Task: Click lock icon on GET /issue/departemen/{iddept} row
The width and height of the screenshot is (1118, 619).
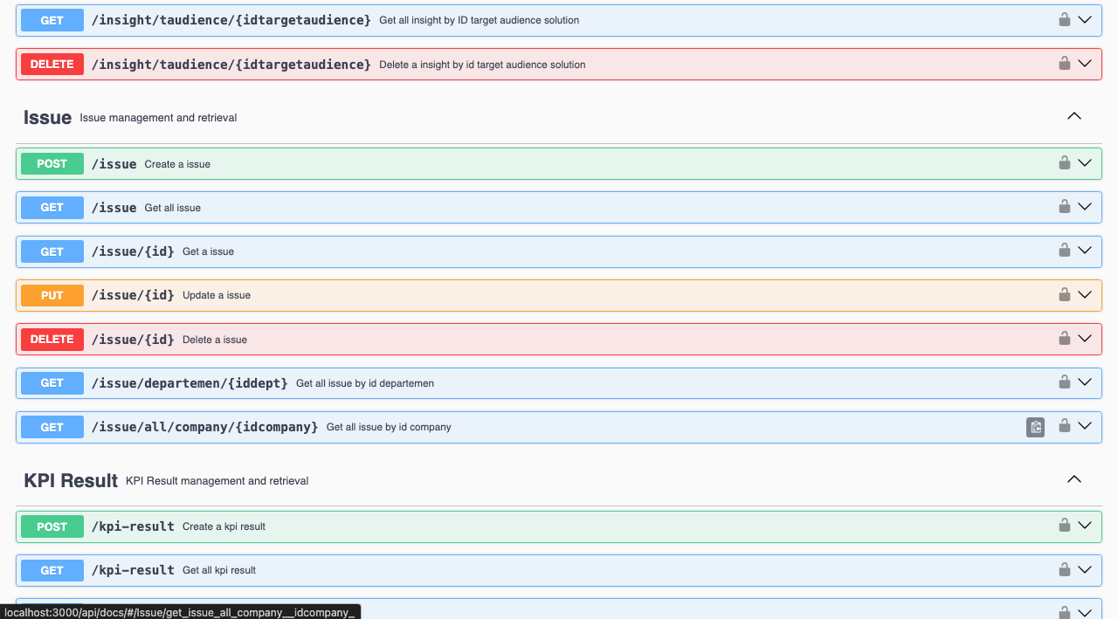Action: click(1064, 382)
